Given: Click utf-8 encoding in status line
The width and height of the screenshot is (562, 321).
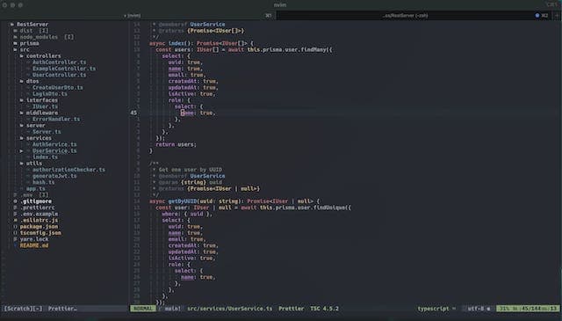Looking at the screenshot, I should [476, 309].
